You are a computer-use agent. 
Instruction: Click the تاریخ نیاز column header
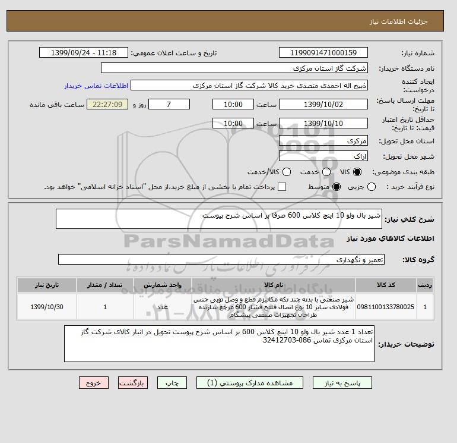click(47, 285)
